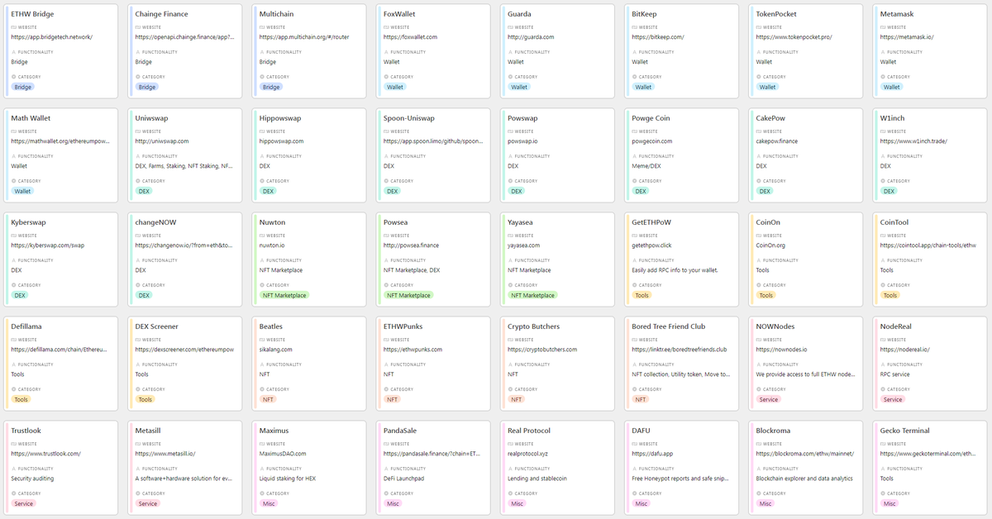The image size is (992, 519).
Task: Click the functionality icon on Uniwswap card
Action: (138, 156)
